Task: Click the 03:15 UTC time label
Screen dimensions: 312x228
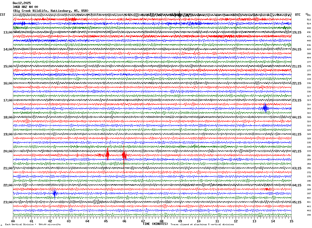Action: coord(297,168)
